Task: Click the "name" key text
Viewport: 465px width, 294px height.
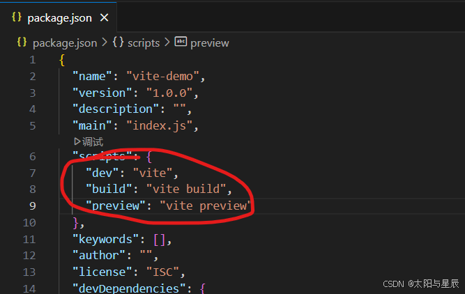Action: tap(92, 77)
